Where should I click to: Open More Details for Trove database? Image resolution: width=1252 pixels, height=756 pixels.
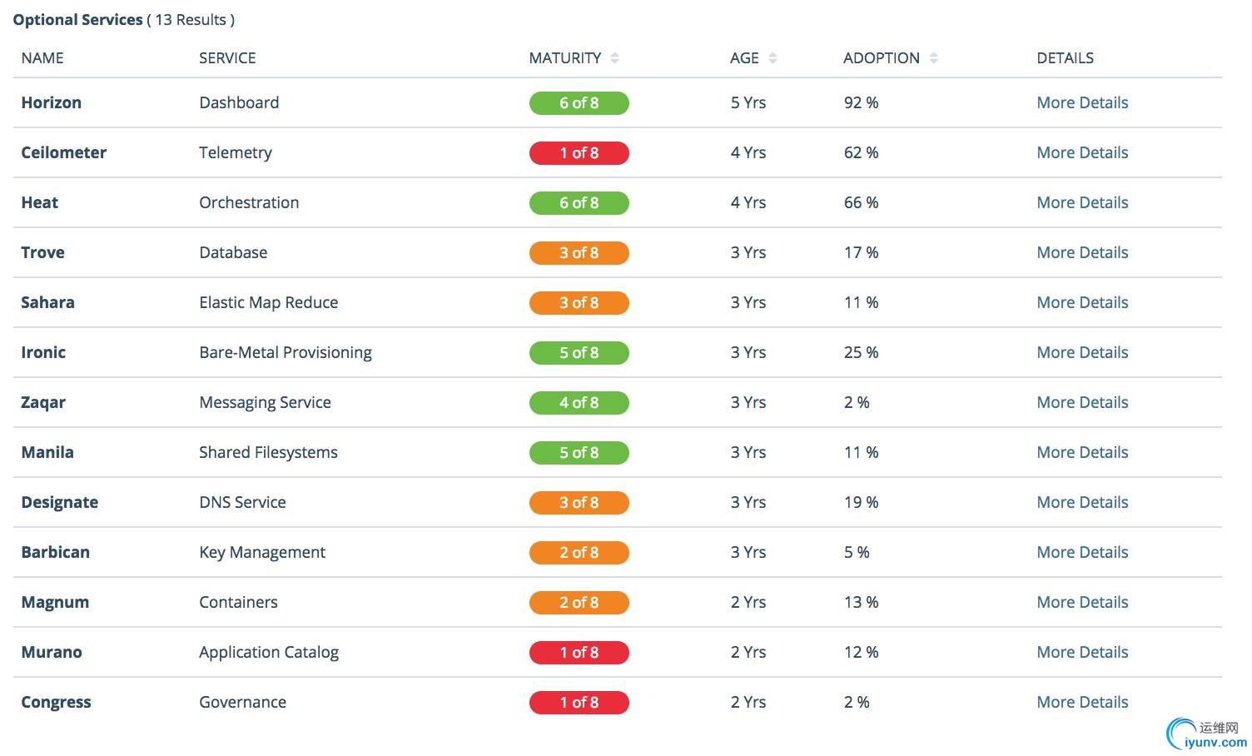(1082, 253)
